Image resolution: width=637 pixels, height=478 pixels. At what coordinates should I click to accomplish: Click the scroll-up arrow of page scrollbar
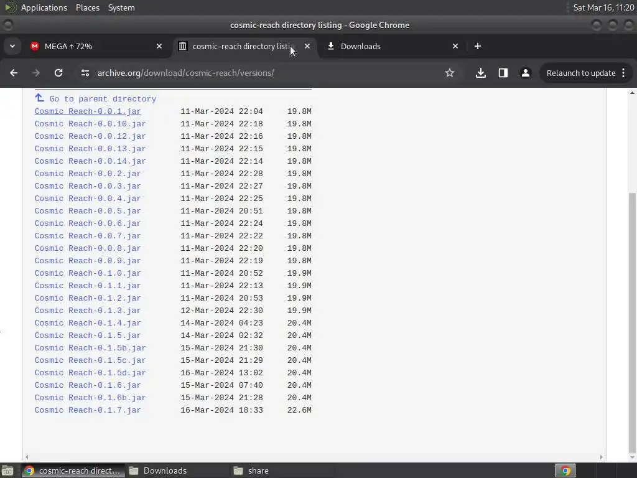point(632,93)
